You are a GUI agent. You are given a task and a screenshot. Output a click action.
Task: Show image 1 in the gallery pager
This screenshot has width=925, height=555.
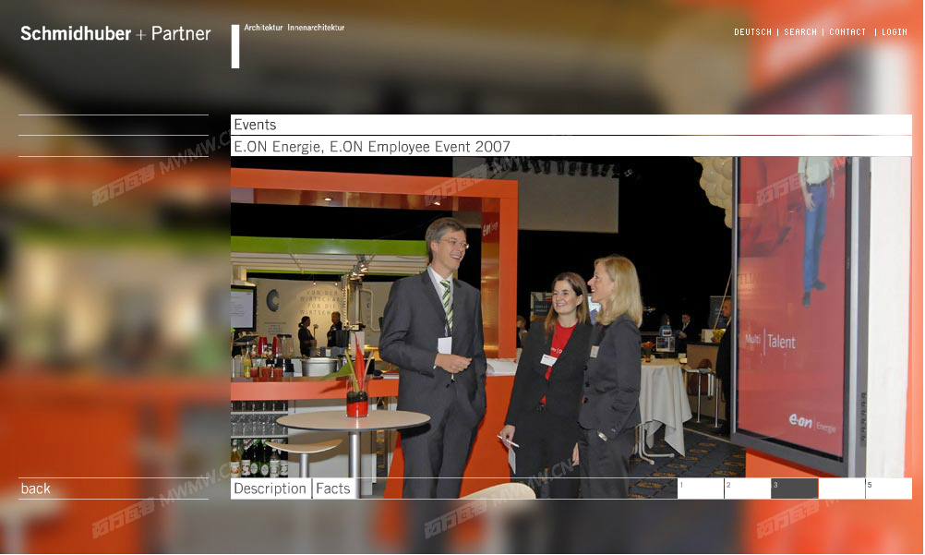click(x=701, y=489)
